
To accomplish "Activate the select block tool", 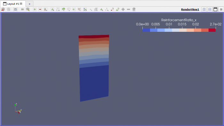I will coord(85,9).
